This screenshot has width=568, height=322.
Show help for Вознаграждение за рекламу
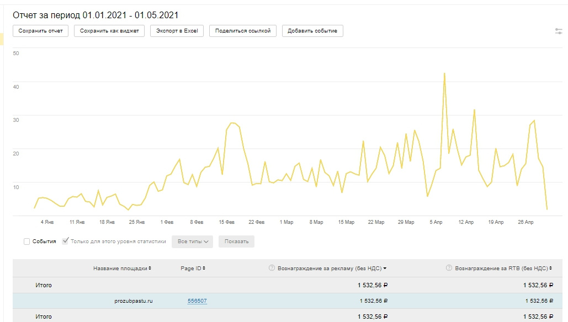point(272,268)
